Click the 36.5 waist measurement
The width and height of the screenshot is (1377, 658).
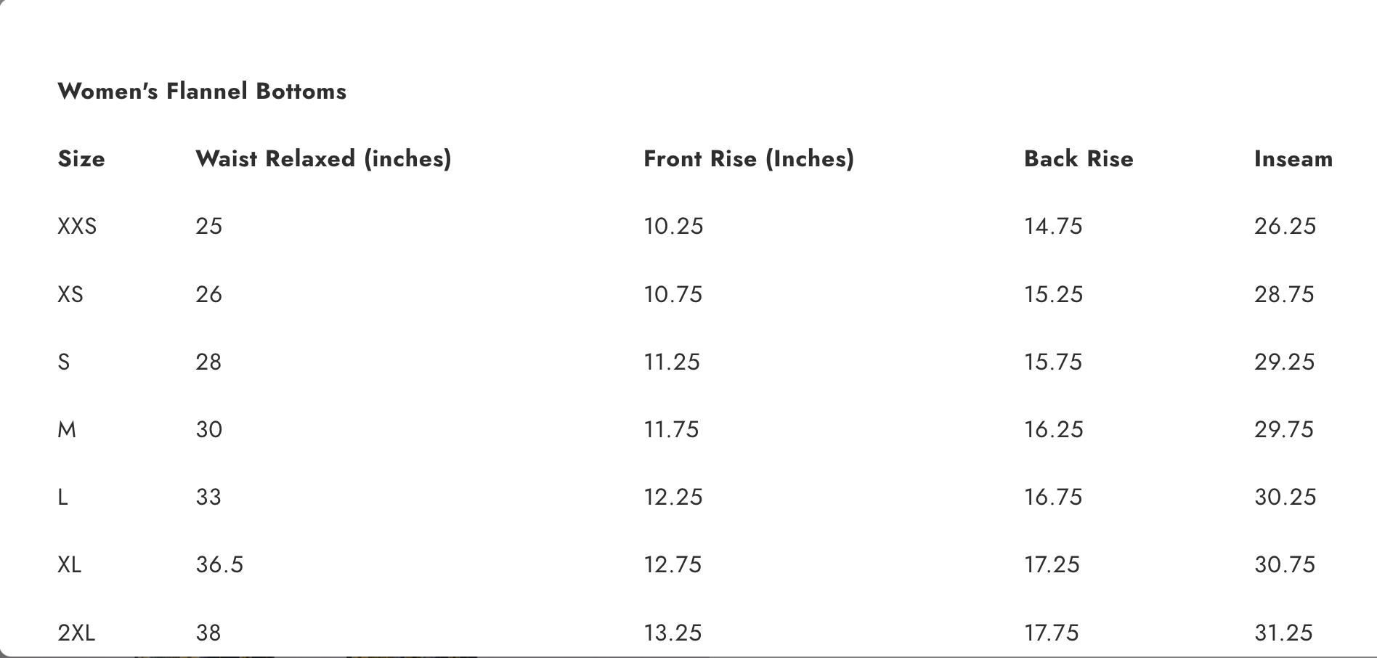pos(219,564)
